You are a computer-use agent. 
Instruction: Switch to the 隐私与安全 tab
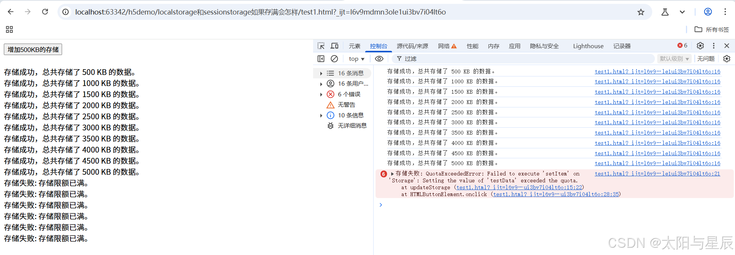544,46
